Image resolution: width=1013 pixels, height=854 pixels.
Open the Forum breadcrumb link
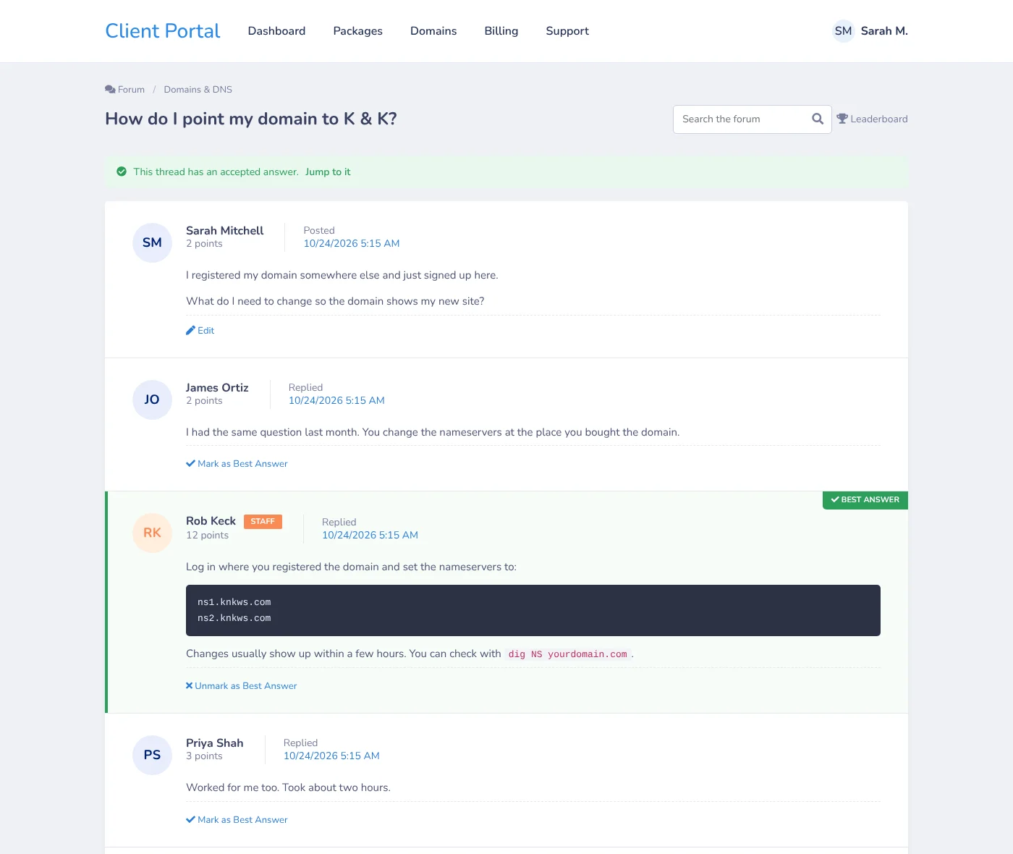[125, 90]
